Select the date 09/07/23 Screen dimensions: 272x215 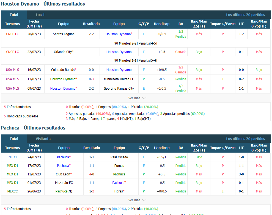pyautogui.click(x=34, y=89)
